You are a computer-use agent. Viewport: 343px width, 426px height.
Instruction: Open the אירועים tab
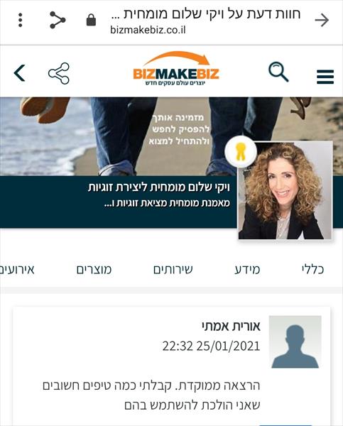click(17, 270)
